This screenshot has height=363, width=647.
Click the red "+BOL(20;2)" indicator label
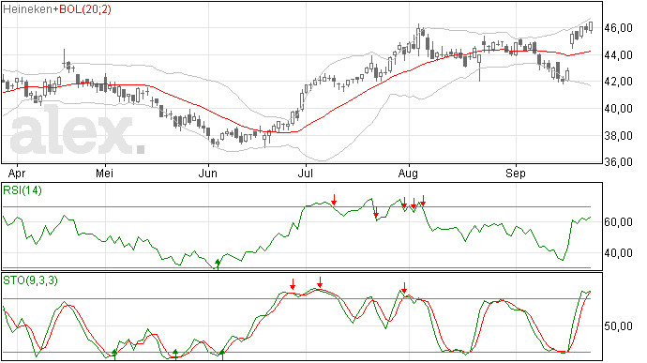(82, 9)
